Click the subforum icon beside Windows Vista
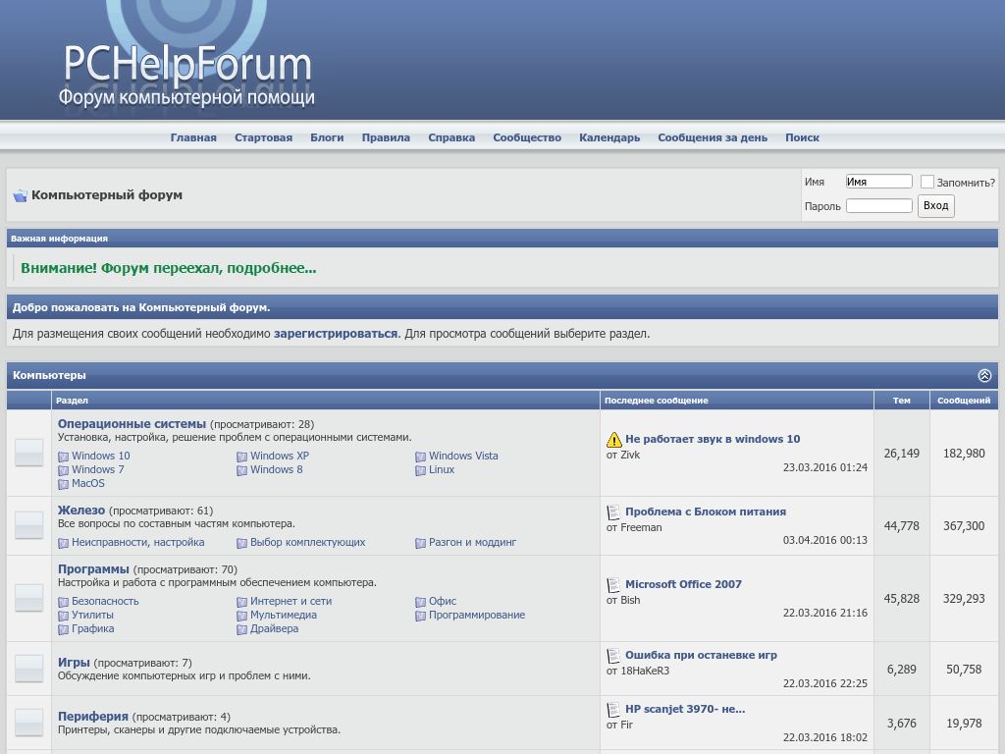The height and width of the screenshot is (754, 1005). point(420,457)
